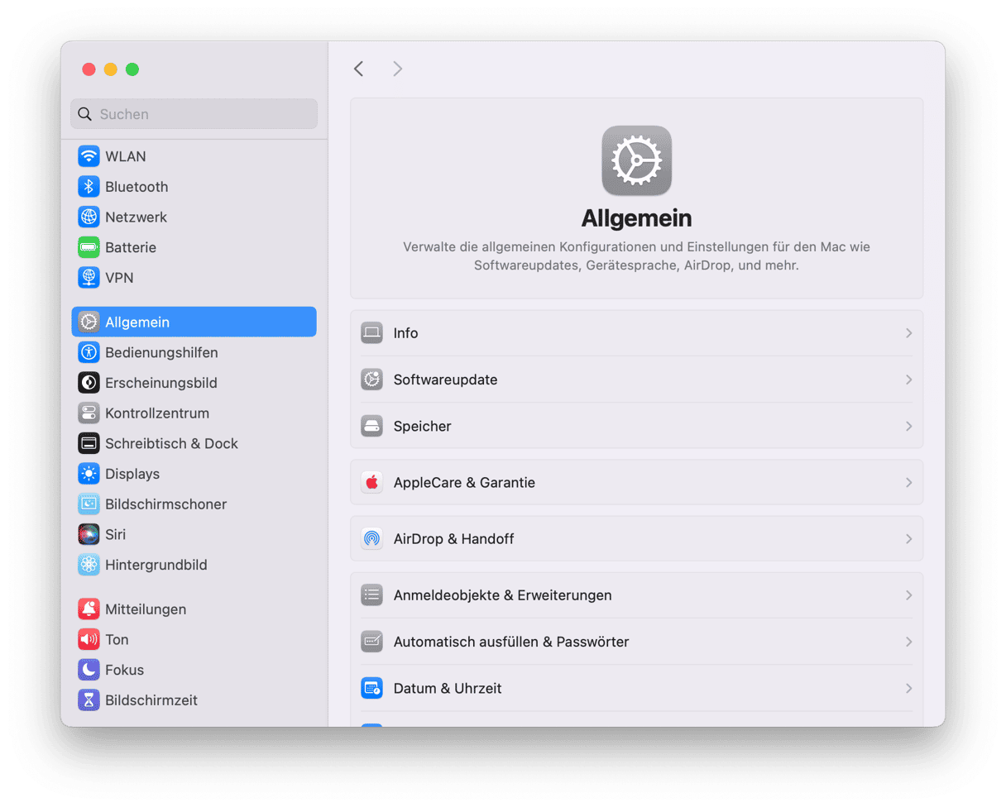Select Displays label in the sidebar

pyautogui.click(x=132, y=474)
